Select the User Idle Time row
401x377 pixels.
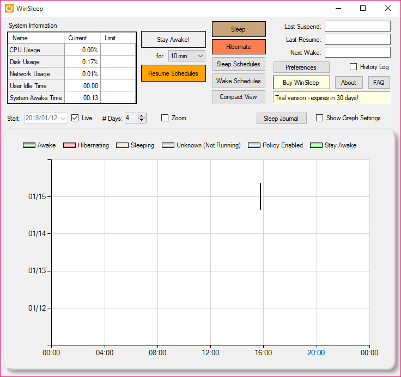[71, 86]
